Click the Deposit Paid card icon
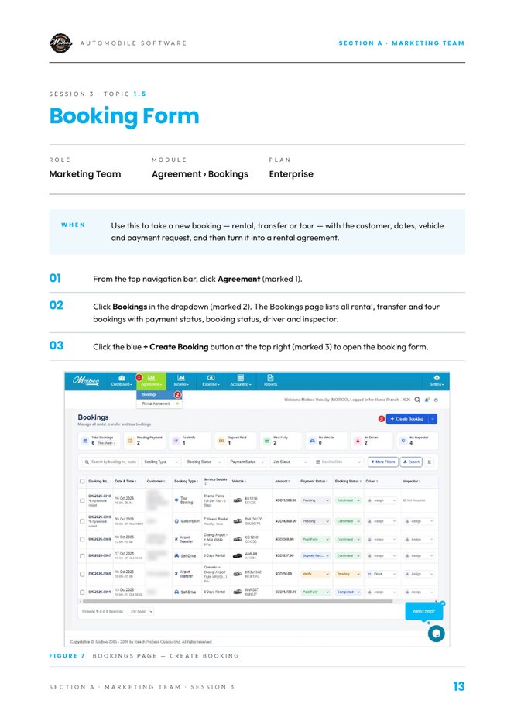 pyautogui.click(x=221, y=441)
